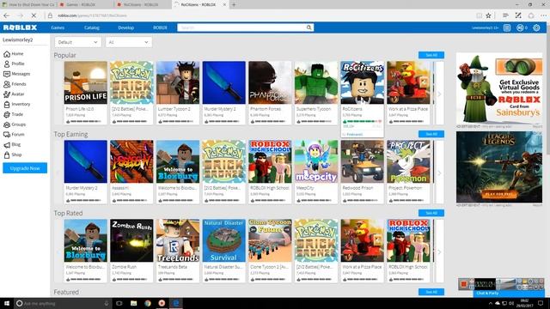Open the Avatar page from the sidebar

pyautogui.click(x=14, y=94)
